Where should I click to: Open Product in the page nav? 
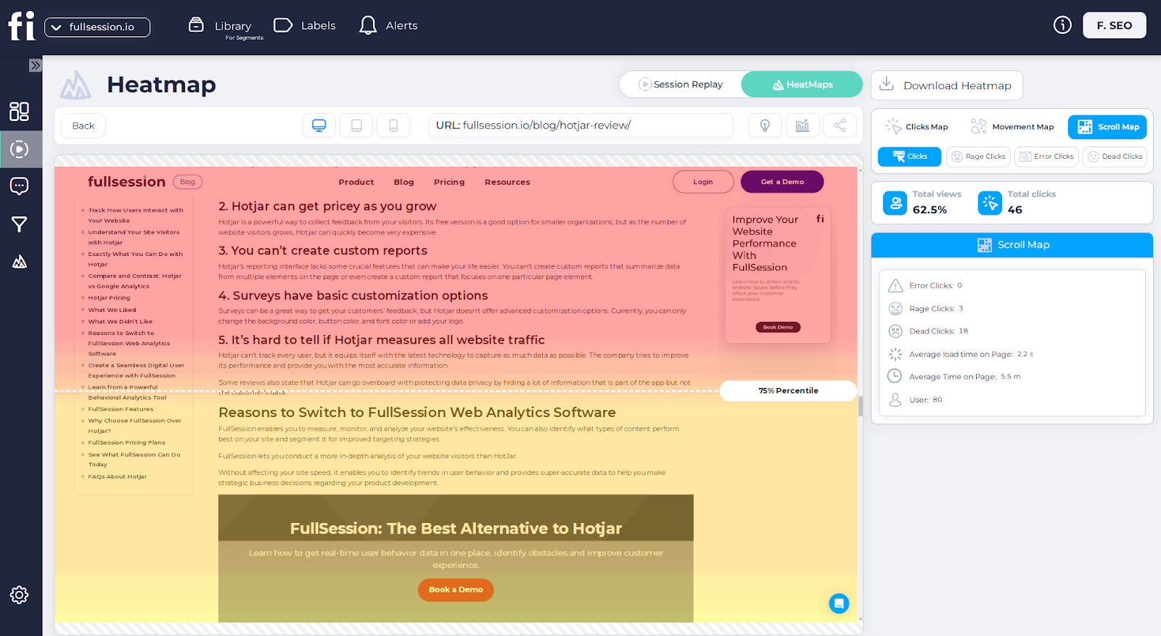pyautogui.click(x=356, y=182)
